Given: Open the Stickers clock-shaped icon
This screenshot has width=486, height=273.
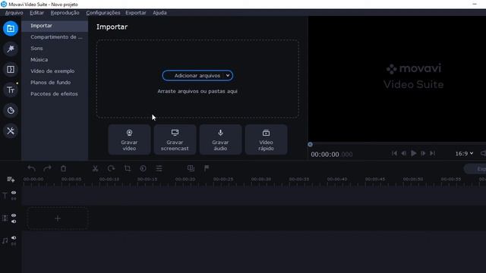Looking at the screenshot, I should click(11, 111).
